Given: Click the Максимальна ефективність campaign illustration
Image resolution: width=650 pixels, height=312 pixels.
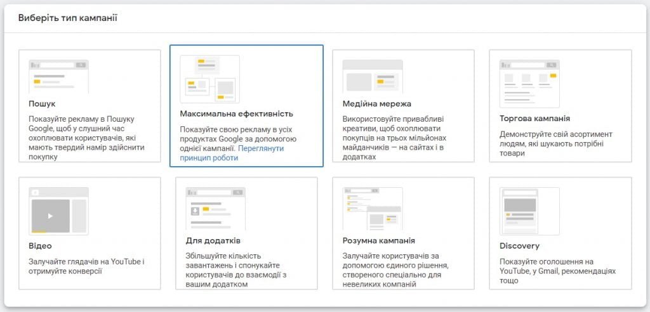Looking at the screenshot, I should (209, 79).
